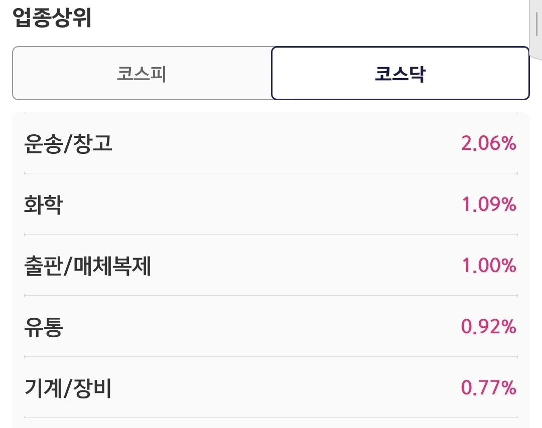542x428 pixels.
Task: Click the gray scrollbar track panel
Action: 536,30
